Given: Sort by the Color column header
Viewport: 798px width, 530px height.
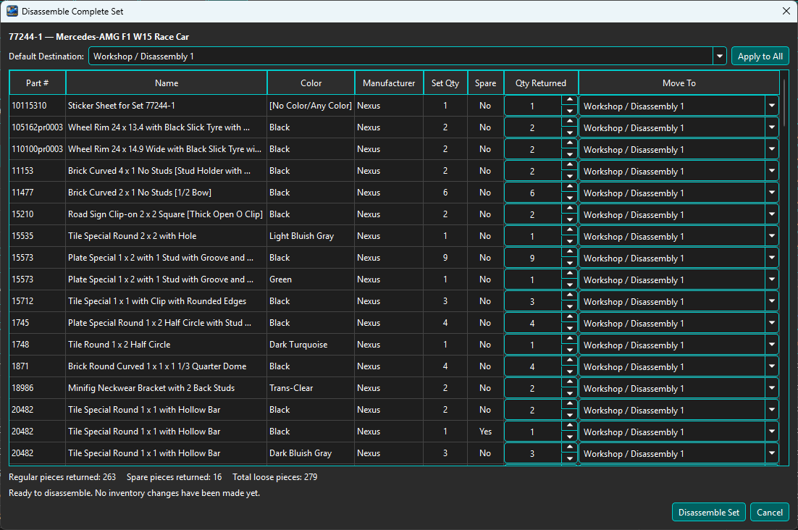Looking at the screenshot, I should tap(311, 83).
